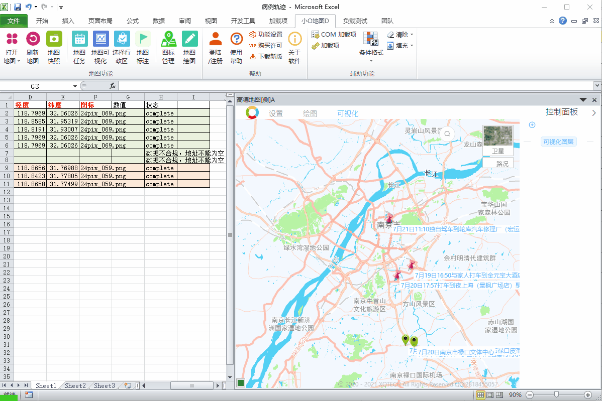Open 开发工具 ribbon tab
The image size is (602, 401).
(243, 21)
